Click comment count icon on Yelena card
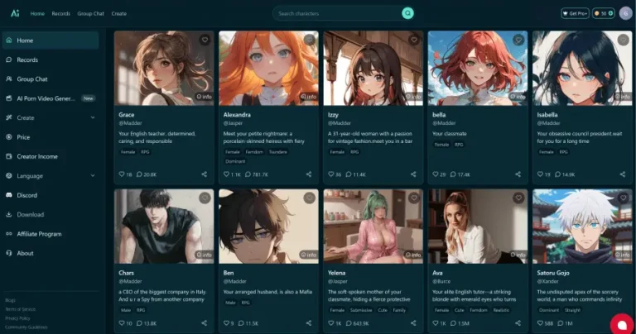This screenshot has height=334, width=636. tap(349, 323)
